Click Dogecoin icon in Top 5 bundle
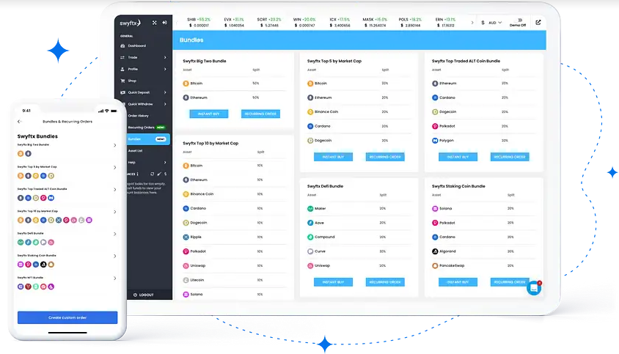 pyautogui.click(x=310, y=141)
